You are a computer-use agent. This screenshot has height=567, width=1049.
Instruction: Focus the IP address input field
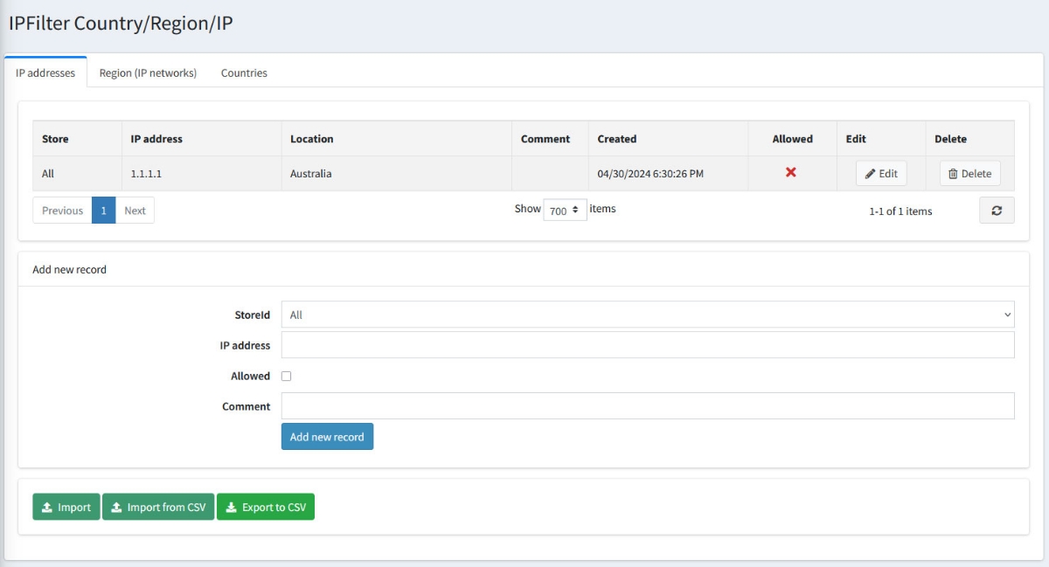coord(647,345)
